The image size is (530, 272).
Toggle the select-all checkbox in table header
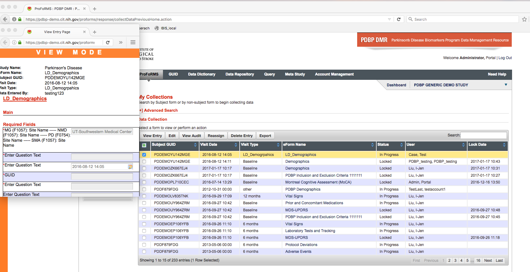click(x=144, y=145)
